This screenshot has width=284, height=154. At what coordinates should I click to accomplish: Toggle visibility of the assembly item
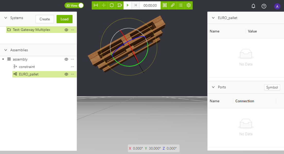66,59
